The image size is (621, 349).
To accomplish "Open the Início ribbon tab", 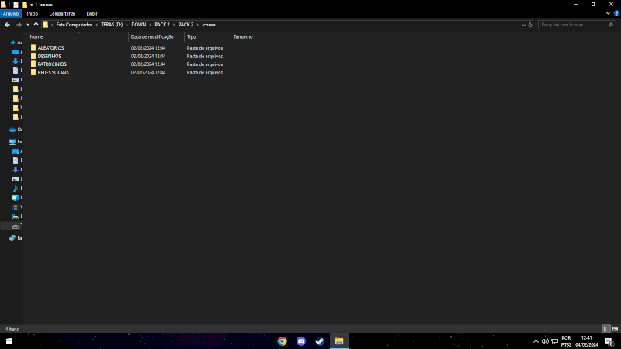I will [x=33, y=13].
